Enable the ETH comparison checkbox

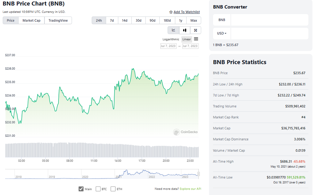pyautogui.click(x=113, y=189)
